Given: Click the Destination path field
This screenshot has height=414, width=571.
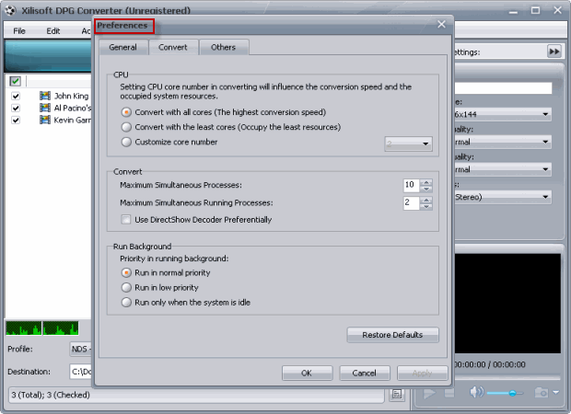Looking at the screenshot, I should click(x=80, y=372).
